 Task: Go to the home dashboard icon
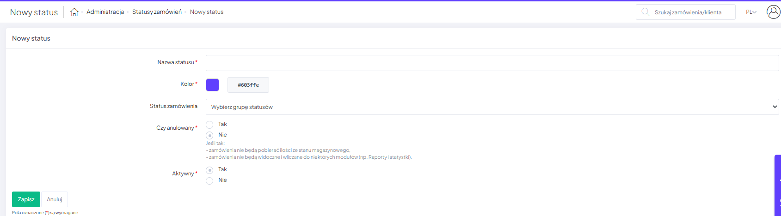[x=74, y=12]
